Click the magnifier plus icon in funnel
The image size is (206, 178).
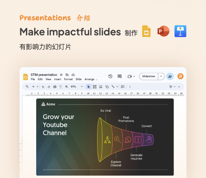pyautogui.click(x=117, y=140)
